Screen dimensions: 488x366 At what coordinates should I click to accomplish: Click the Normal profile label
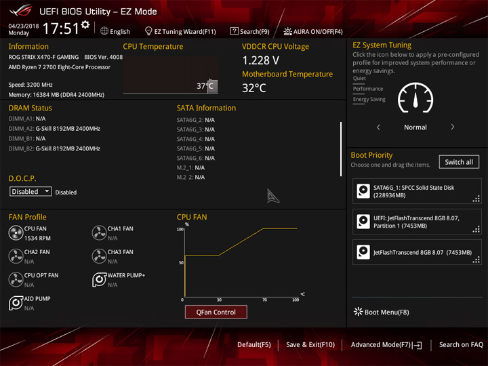click(x=415, y=127)
